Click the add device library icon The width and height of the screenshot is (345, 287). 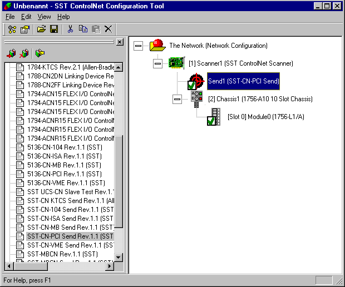pyautogui.click(x=11, y=53)
